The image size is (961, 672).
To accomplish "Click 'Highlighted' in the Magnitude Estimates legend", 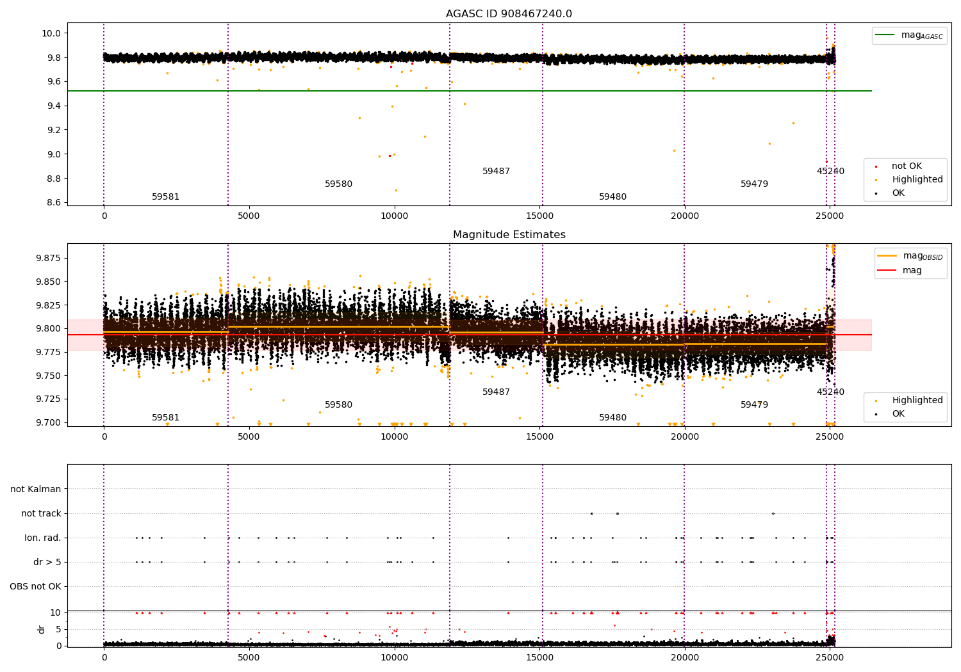I will 917,401.
